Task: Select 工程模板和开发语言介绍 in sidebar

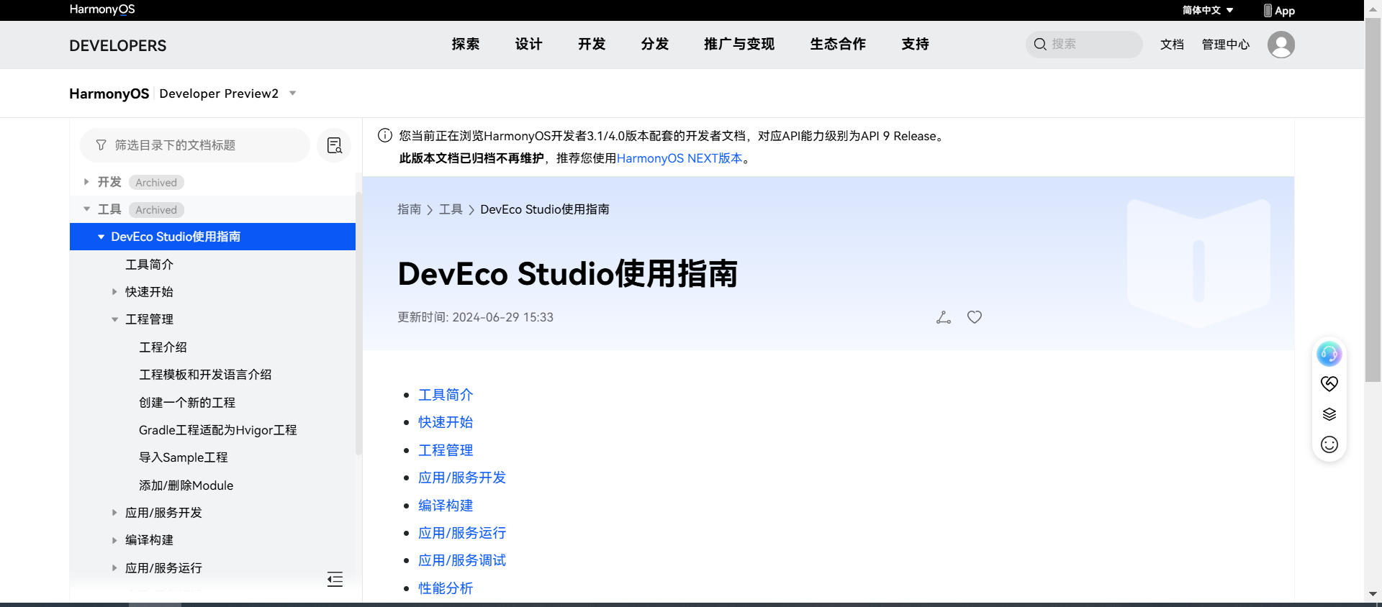Action: click(205, 375)
